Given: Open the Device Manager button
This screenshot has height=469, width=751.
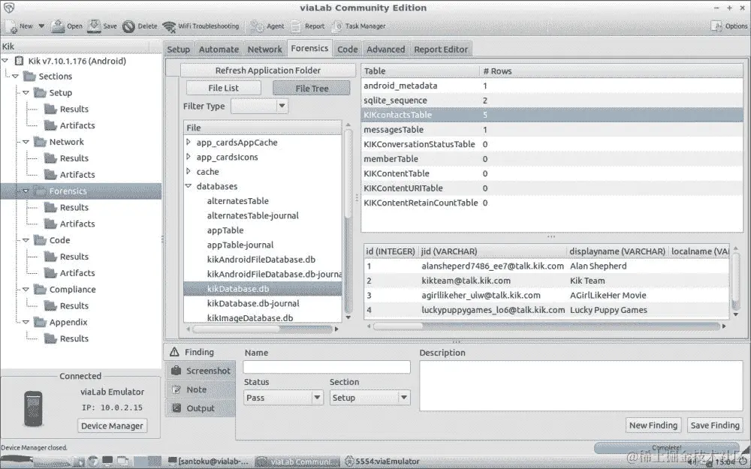Looking at the screenshot, I should tap(112, 426).
